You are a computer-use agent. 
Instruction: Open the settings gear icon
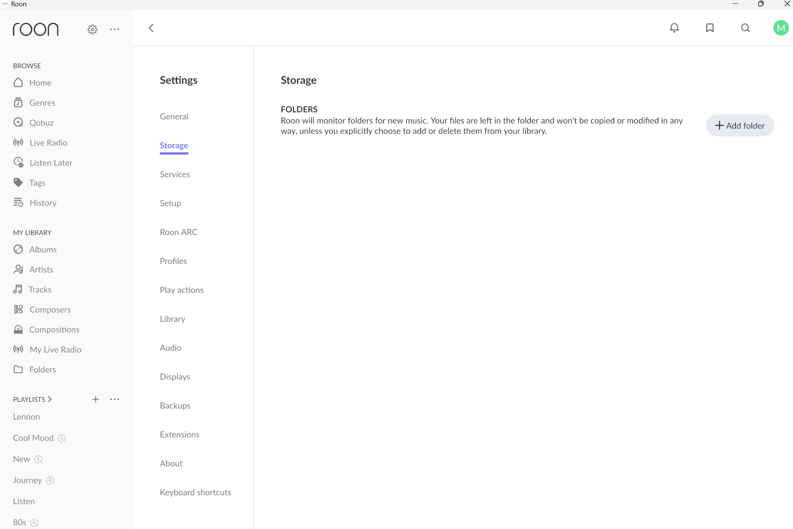[92, 29]
